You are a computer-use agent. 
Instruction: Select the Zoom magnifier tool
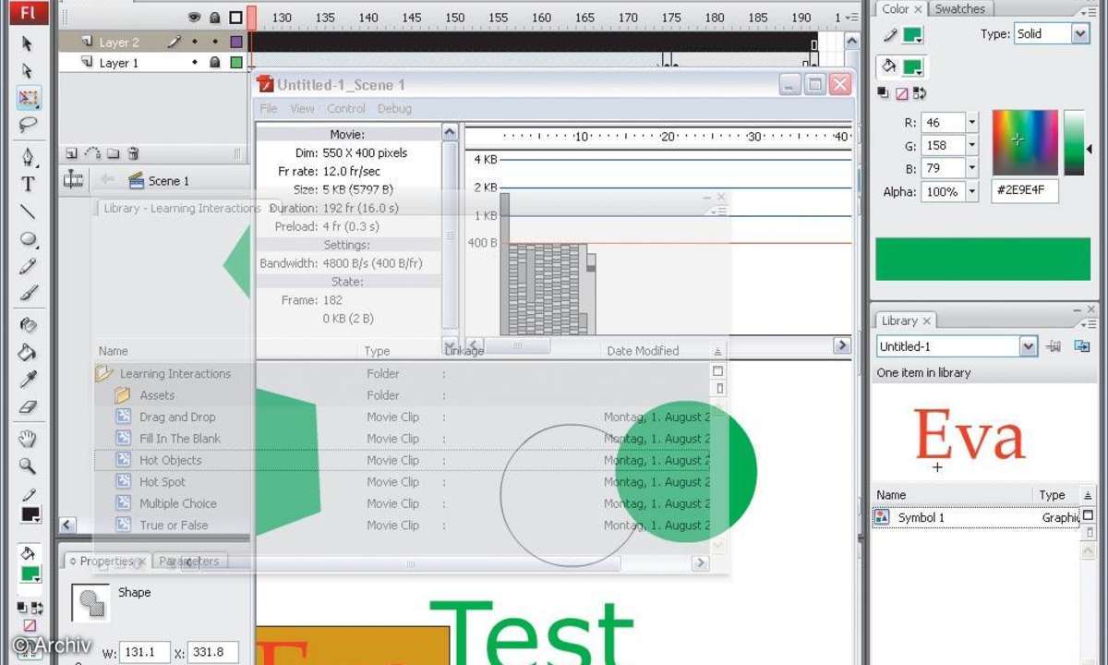click(x=28, y=465)
